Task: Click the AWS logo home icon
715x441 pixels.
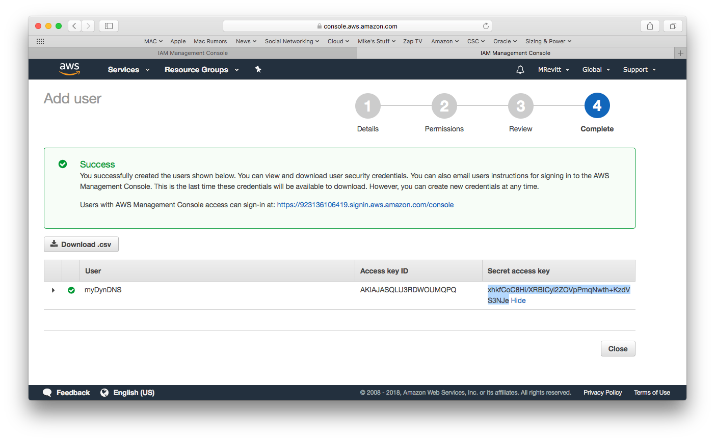Action: (69, 69)
